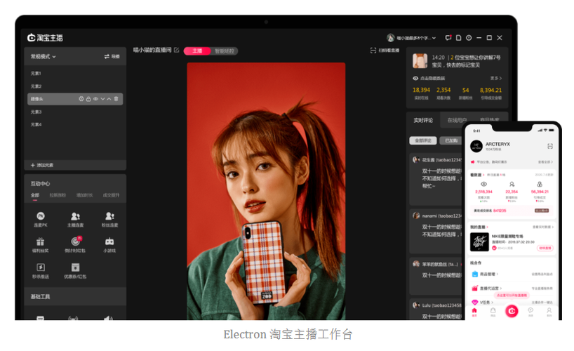Image resolution: width=574 pixels, height=351 pixels.
Task: Expand 我的直播 section on the phone
Action: click(479, 227)
